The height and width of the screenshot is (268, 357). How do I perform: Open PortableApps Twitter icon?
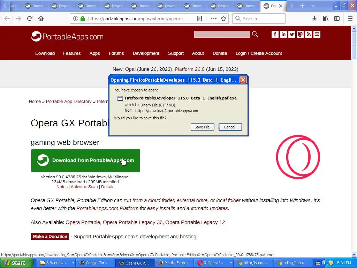(292, 34)
